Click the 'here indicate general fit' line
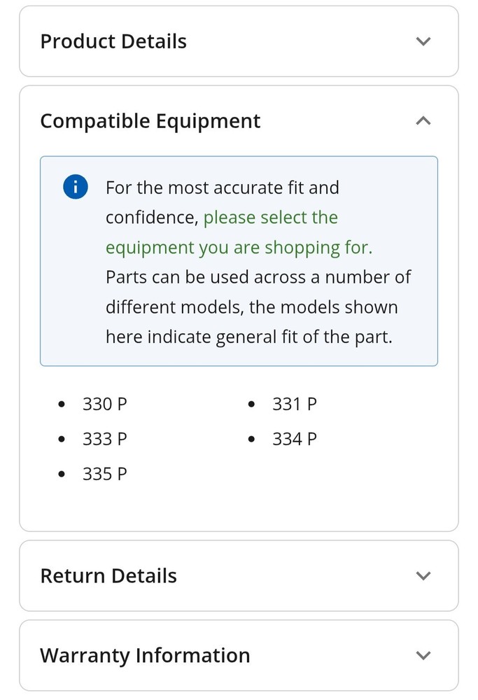The image size is (478, 700). 248,337
